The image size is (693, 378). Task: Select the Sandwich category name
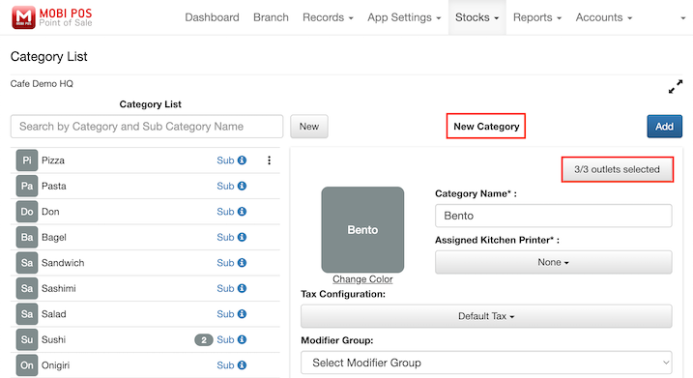pyautogui.click(x=63, y=263)
